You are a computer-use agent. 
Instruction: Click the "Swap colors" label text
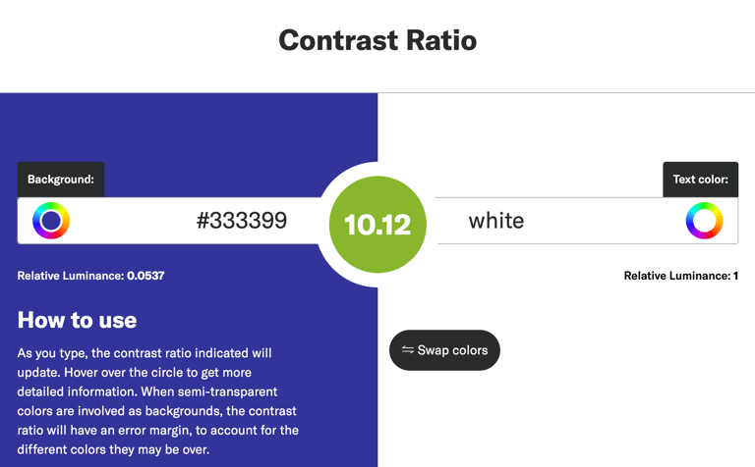pos(452,350)
